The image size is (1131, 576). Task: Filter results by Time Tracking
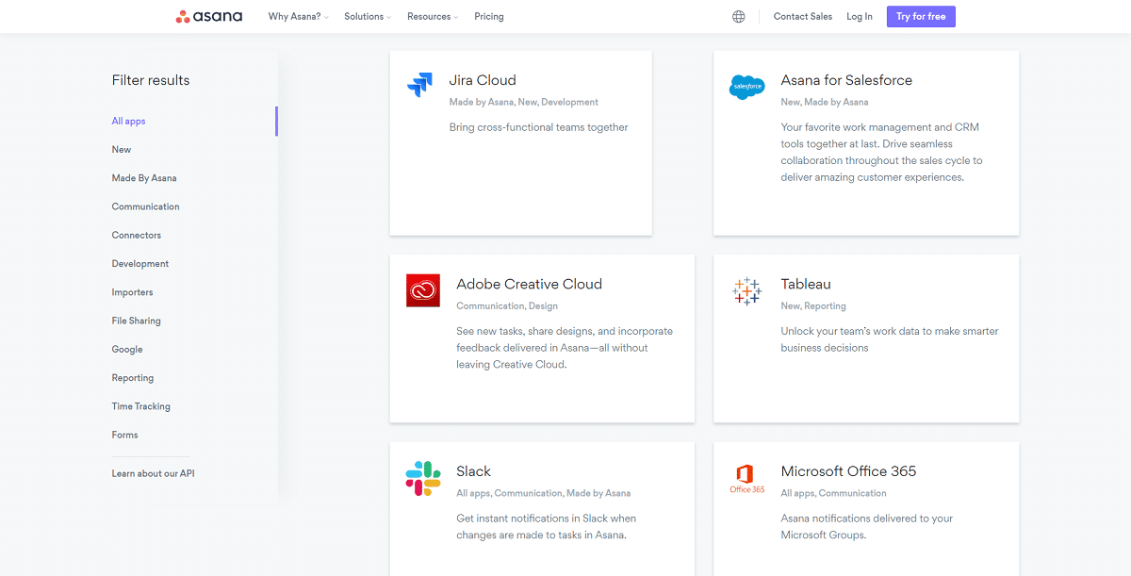click(x=140, y=406)
